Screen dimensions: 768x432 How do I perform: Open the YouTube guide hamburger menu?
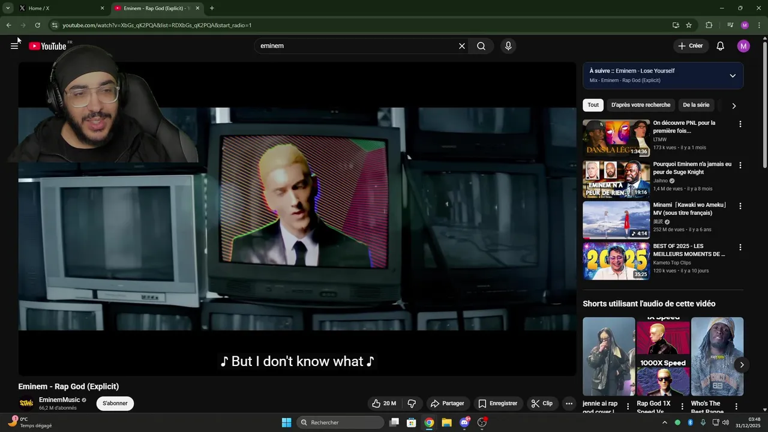coord(14,46)
